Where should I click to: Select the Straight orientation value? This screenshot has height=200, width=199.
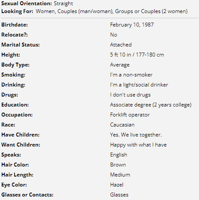click(x=63, y=3)
